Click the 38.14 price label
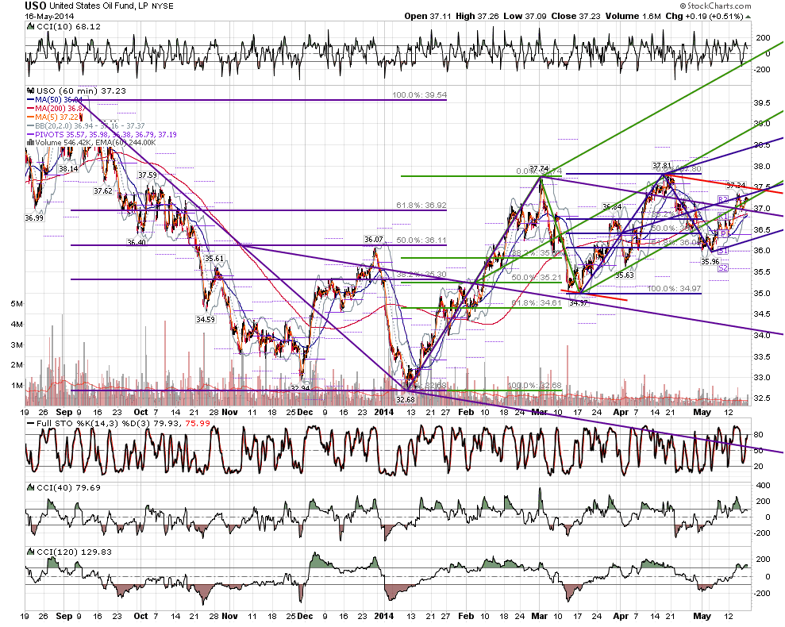 68,169
